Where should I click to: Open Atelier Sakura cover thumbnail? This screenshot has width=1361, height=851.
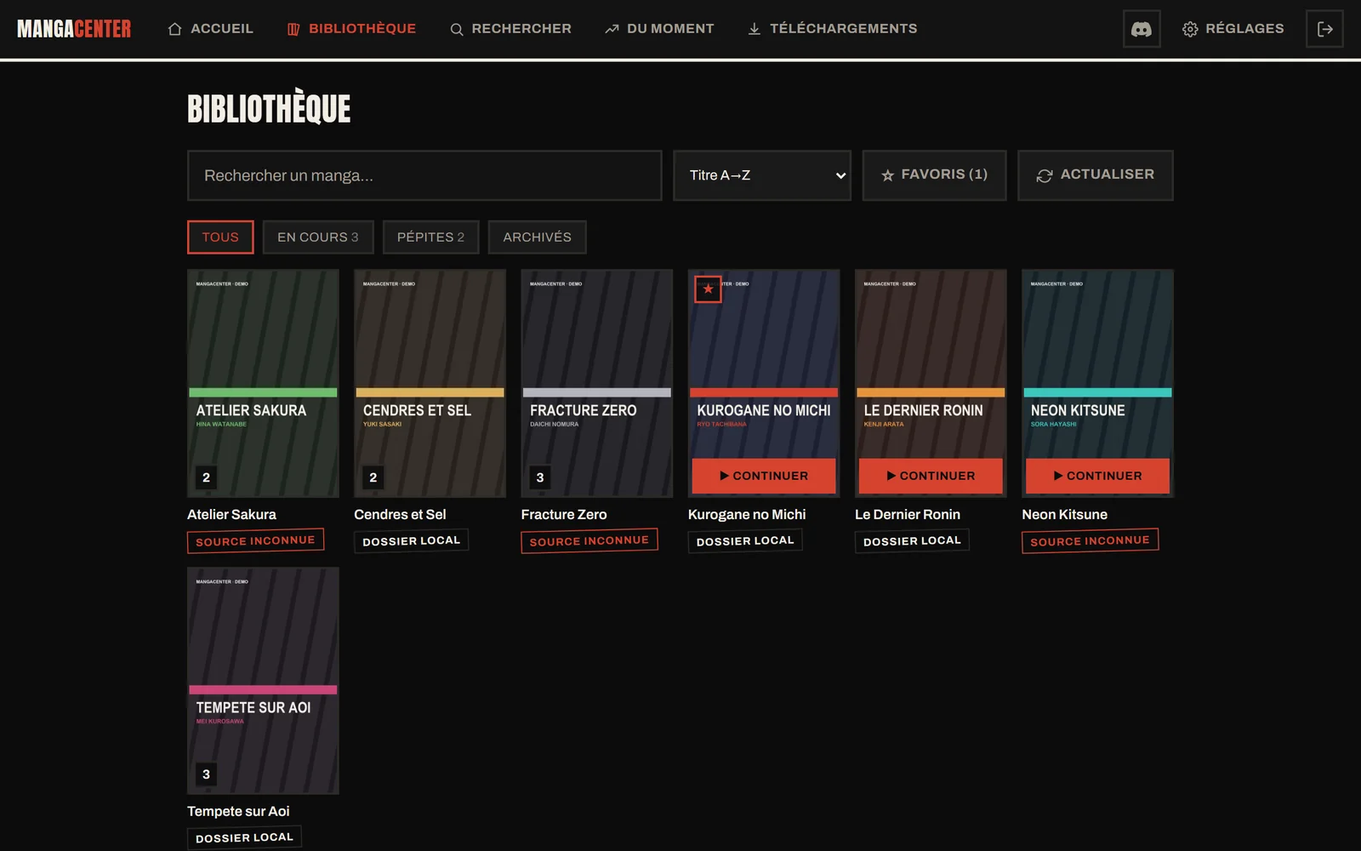(263, 383)
